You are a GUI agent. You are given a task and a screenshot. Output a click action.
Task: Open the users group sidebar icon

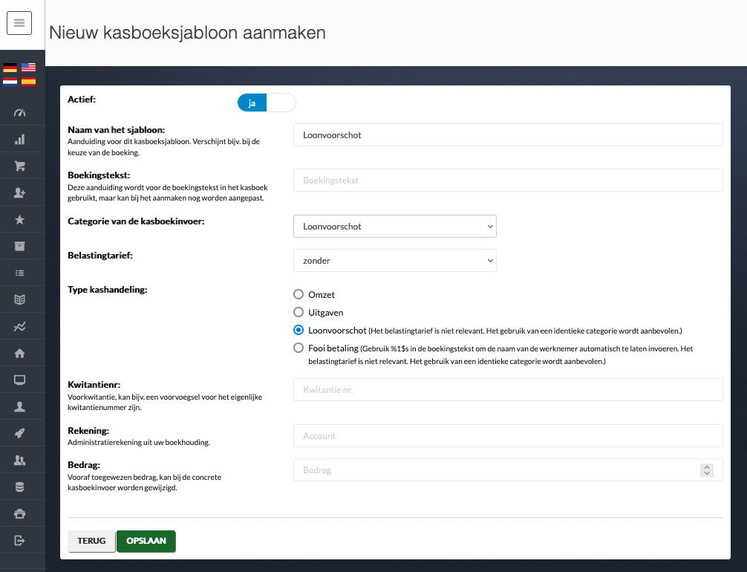click(x=19, y=460)
